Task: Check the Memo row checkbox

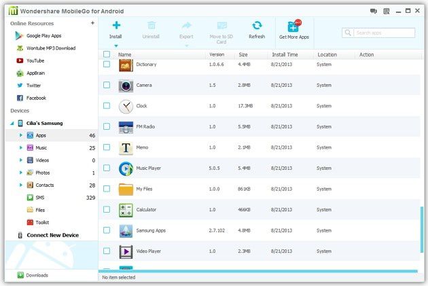Action: (x=107, y=147)
